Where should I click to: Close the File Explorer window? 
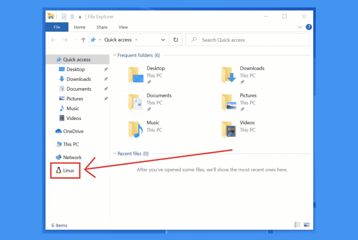303,16
